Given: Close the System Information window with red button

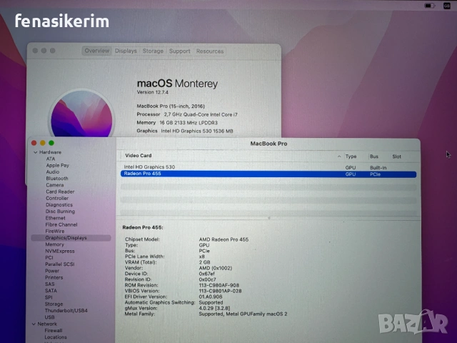Looking at the screenshot, I should pos(33,144).
